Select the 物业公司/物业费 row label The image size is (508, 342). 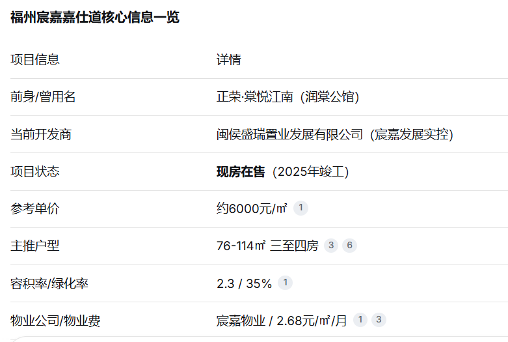pos(55,321)
